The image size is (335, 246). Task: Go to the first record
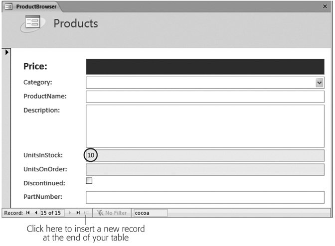28,213
